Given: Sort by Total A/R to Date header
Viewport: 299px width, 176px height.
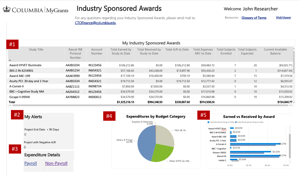Looking at the screenshot, I should click(177, 50).
